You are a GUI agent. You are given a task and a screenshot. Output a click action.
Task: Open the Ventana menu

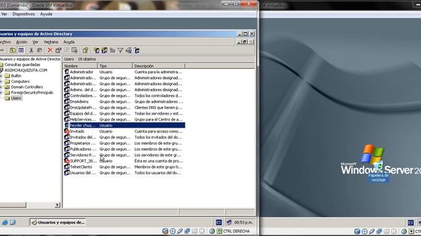pyautogui.click(x=51, y=42)
